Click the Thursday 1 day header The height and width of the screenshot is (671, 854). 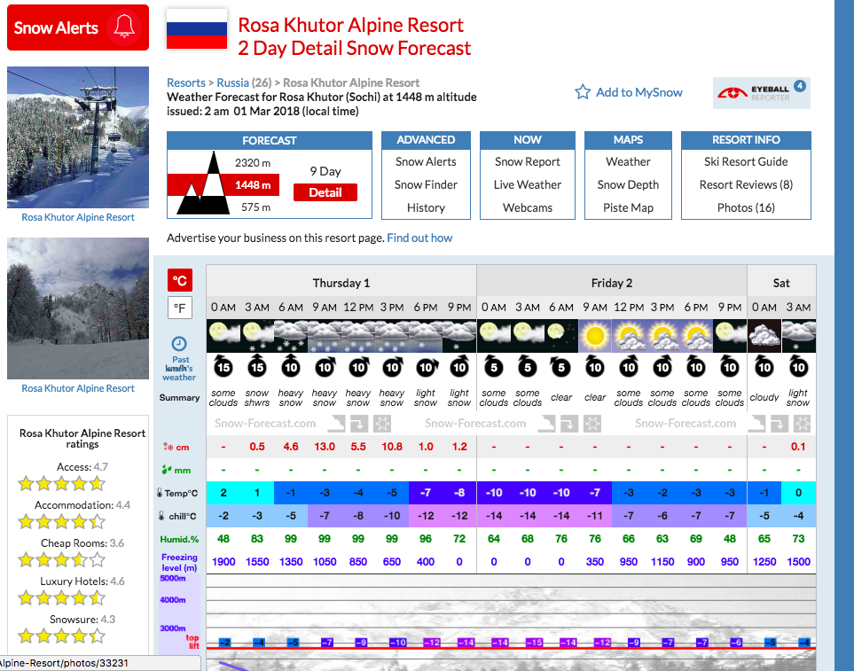[341, 283]
